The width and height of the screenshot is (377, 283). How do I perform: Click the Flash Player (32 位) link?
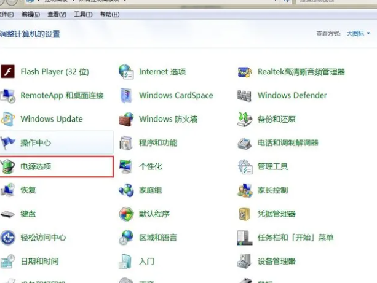pyautogui.click(x=55, y=72)
